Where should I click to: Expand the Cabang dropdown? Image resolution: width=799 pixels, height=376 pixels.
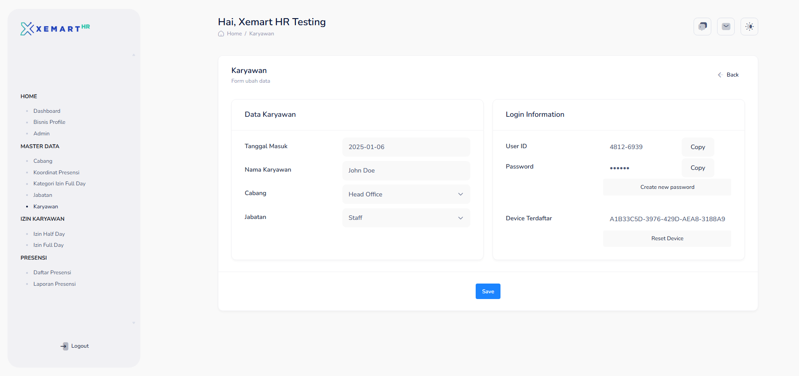[406, 194]
